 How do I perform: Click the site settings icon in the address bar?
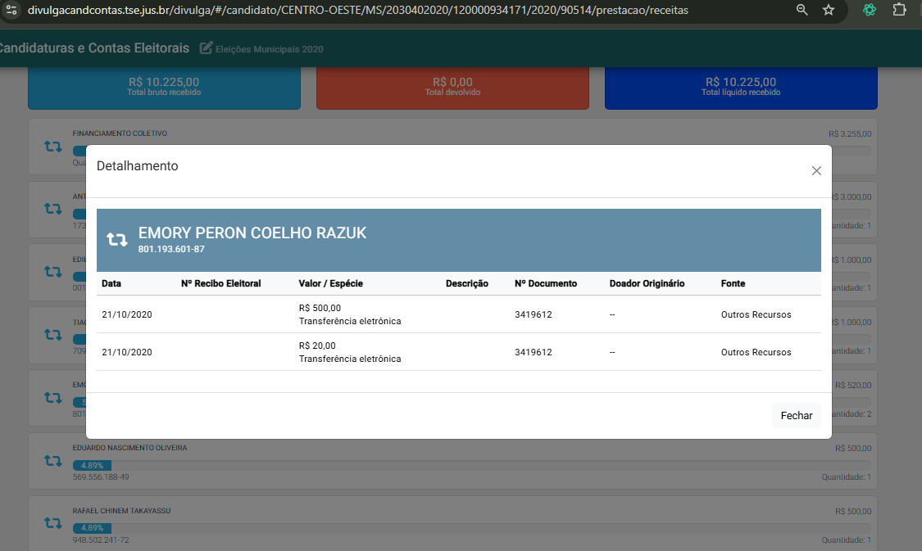click(11, 10)
